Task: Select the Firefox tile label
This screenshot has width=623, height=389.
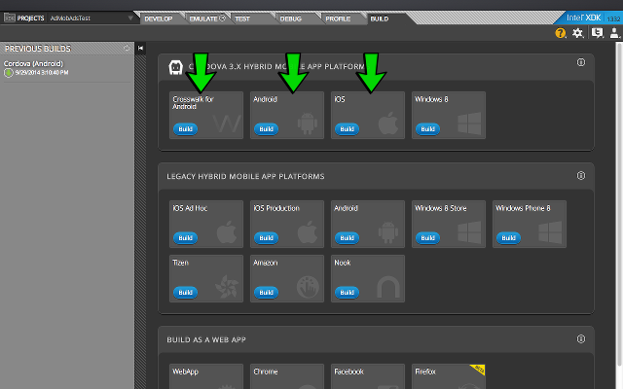Action: 425,371
